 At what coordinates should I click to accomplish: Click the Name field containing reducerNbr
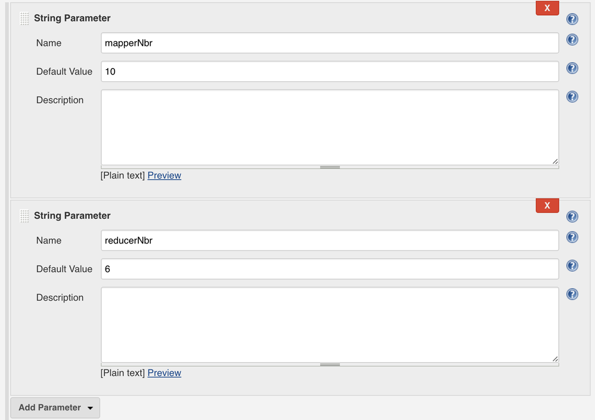click(330, 240)
